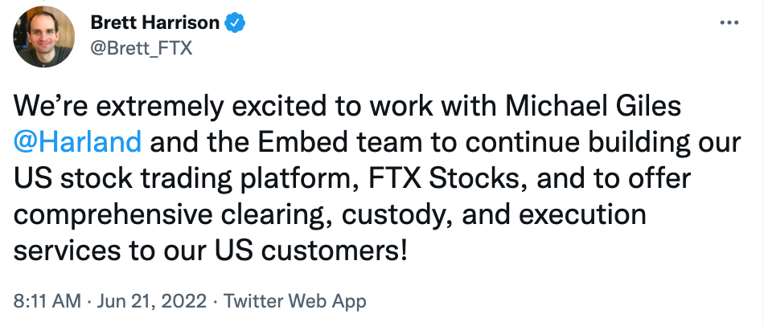The height and width of the screenshot is (326, 764).
Task: Open the "Twitter Web App" source link
Action: 294,301
